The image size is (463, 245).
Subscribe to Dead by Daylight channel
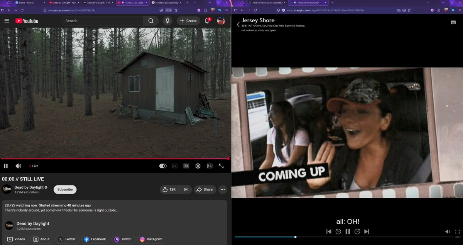pyautogui.click(x=65, y=189)
